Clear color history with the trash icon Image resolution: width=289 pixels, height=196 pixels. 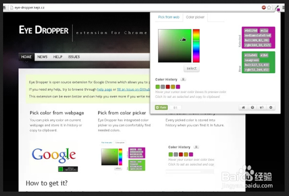[183, 79]
